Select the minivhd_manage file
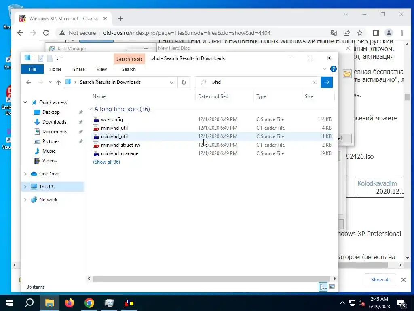Screen dimensions: 414x311 coord(119,153)
